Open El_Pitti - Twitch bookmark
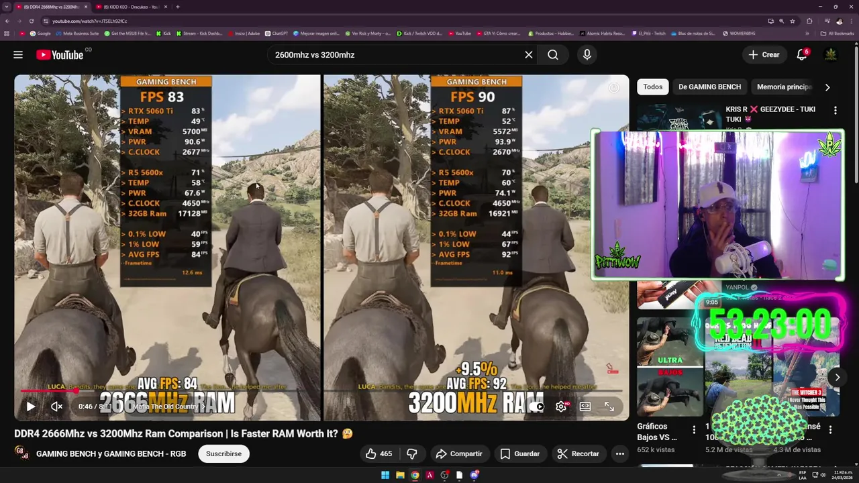The image size is (859, 483). click(x=649, y=33)
